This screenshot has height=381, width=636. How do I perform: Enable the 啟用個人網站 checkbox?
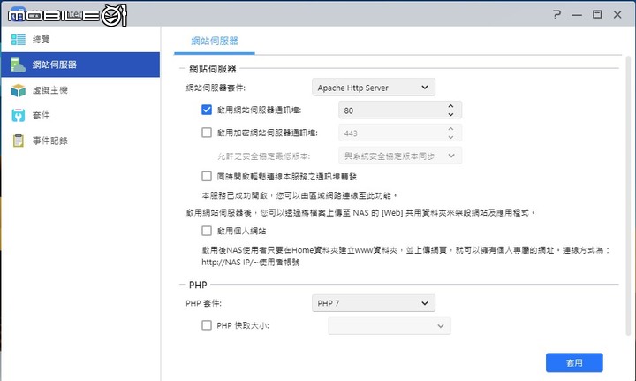click(207, 231)
